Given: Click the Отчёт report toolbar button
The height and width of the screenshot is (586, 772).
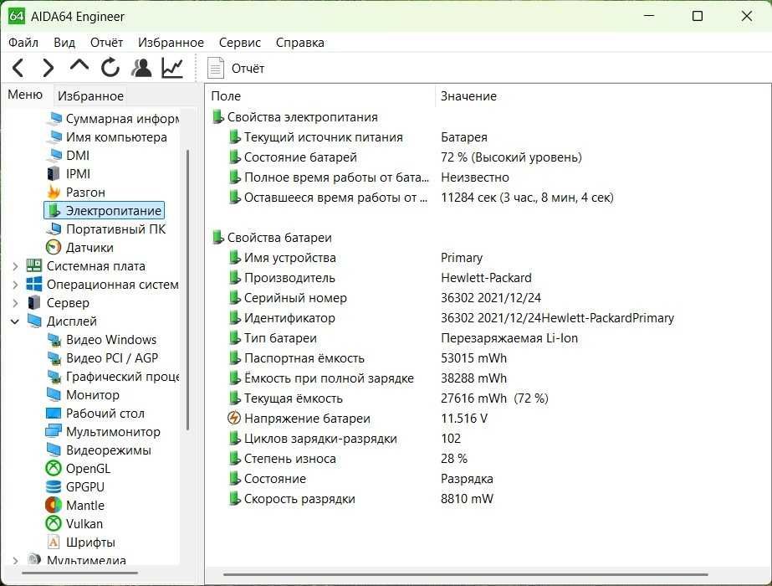Looking at the screenshot, I should point(236,69).
